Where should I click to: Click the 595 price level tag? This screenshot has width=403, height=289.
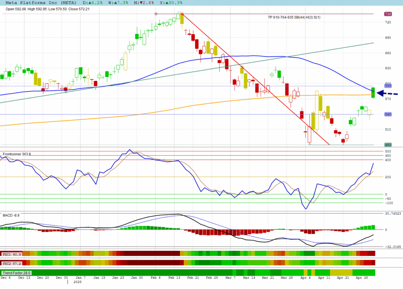tap(388, 86)
